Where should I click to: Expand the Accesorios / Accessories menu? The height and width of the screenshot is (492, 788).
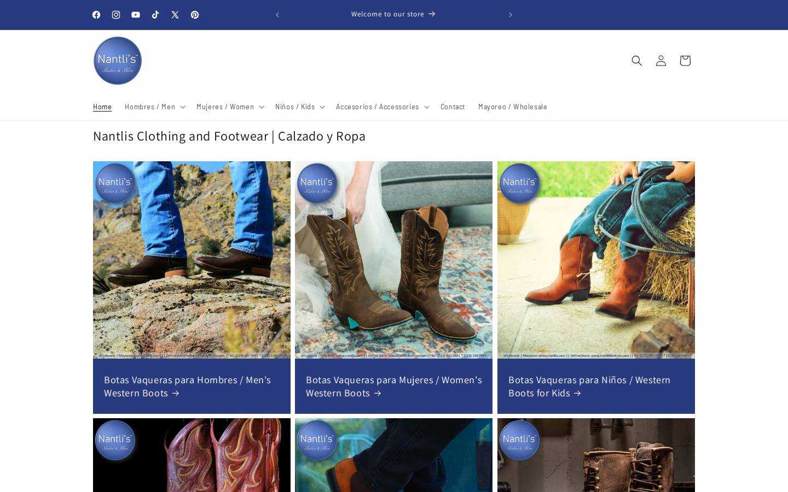383,107
